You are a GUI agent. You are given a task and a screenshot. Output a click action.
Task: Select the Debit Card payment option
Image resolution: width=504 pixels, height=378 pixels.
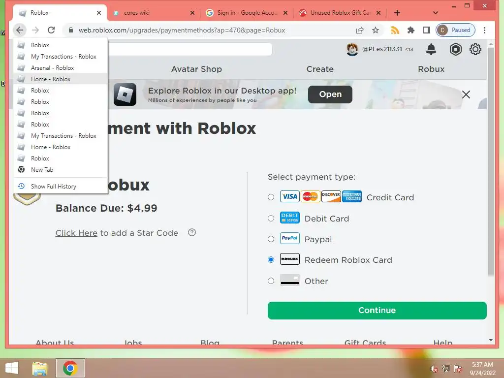[271, 218]
